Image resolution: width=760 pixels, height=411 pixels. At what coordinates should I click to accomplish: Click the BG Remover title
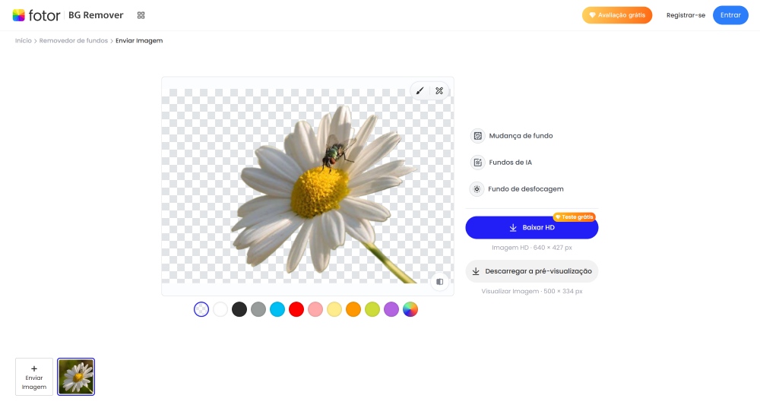coord(96,15)
